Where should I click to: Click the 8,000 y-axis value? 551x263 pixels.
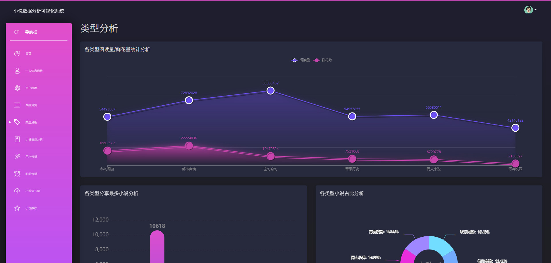102,249
